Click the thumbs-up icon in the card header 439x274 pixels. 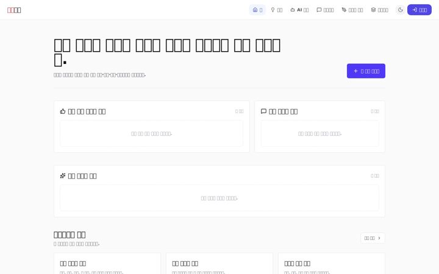pyautogui.click(x=63, y=111)
